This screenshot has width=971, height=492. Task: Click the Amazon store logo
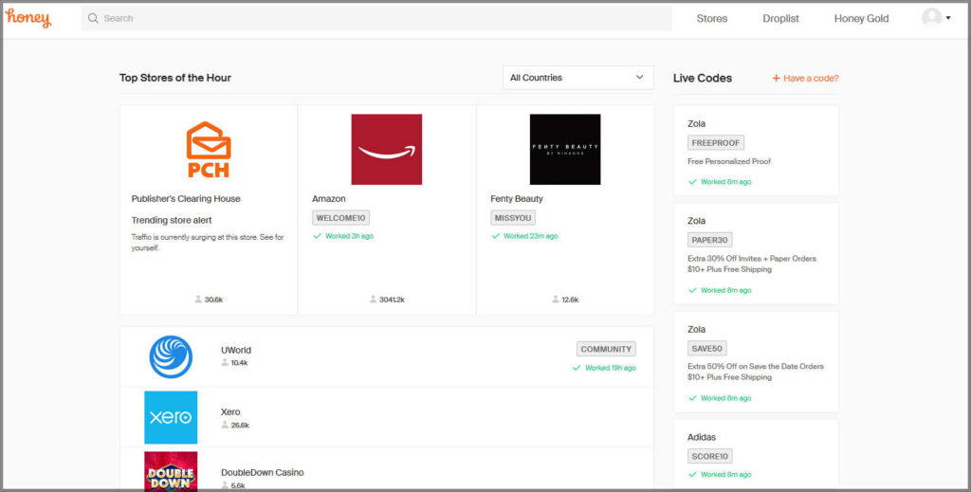tap(386, 150)
